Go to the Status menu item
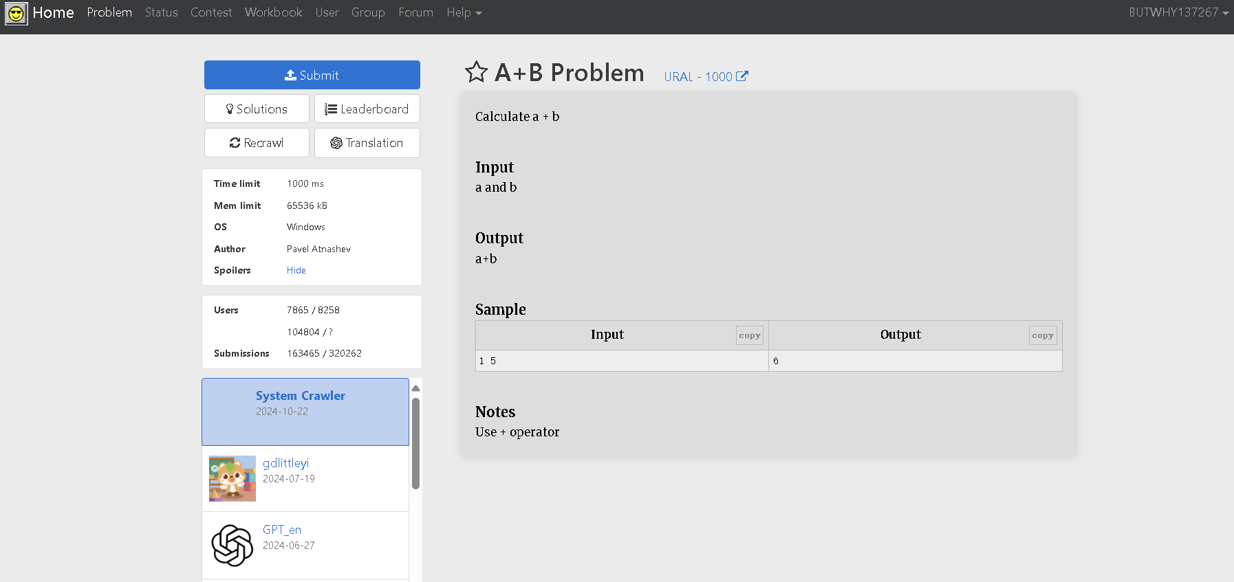 click(162, 12)
